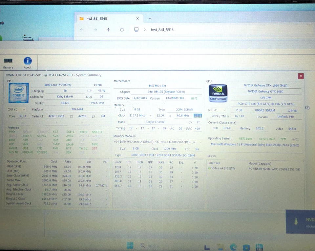Screen dimensions: 315x251
Task: Open the About info icon
Action: pos(28,63)
